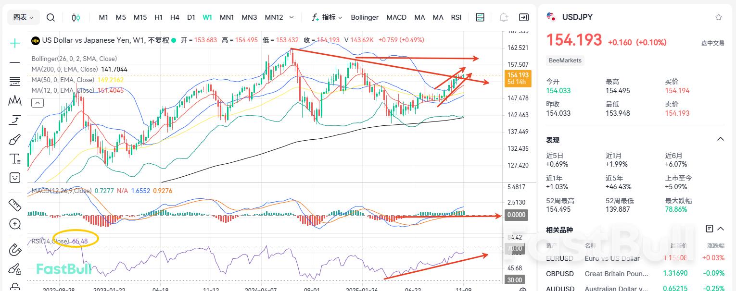Select the Text annotation tool
736x291 pixels.
click(x=14, y=158)
